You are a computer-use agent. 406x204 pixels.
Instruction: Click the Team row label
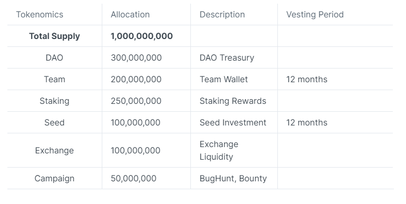click(x=54, y=79)
